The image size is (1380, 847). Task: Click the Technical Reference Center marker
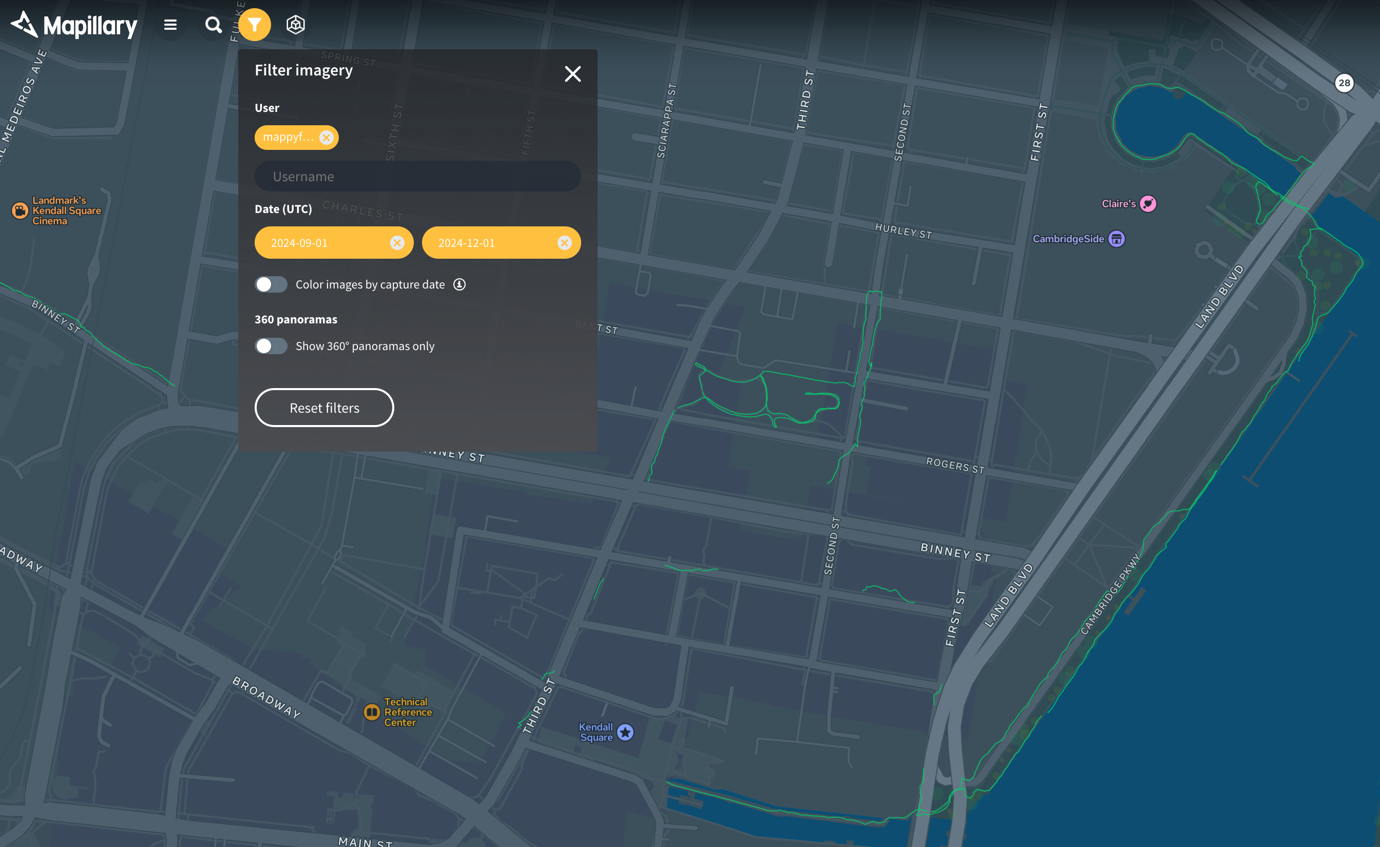pyautogui.click(x=371, y=712)
